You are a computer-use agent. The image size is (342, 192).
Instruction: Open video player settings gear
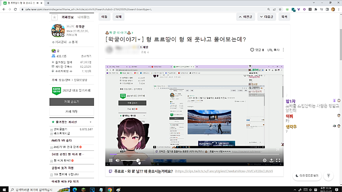click(x=265, y=160)
